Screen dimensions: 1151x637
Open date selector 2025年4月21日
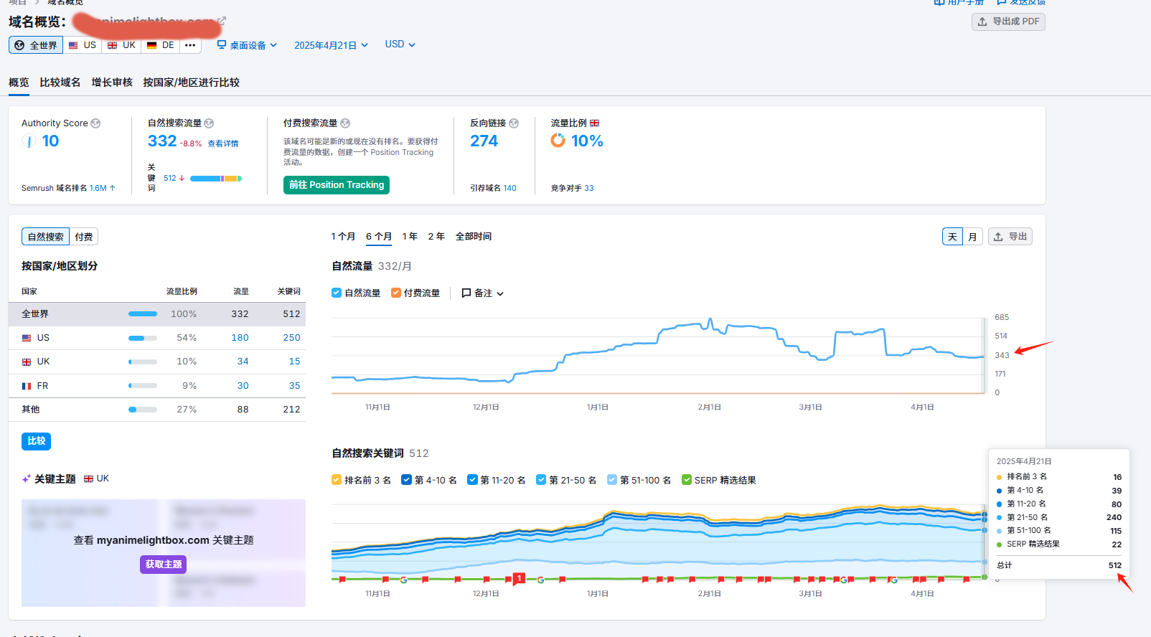tap(331, 45)
